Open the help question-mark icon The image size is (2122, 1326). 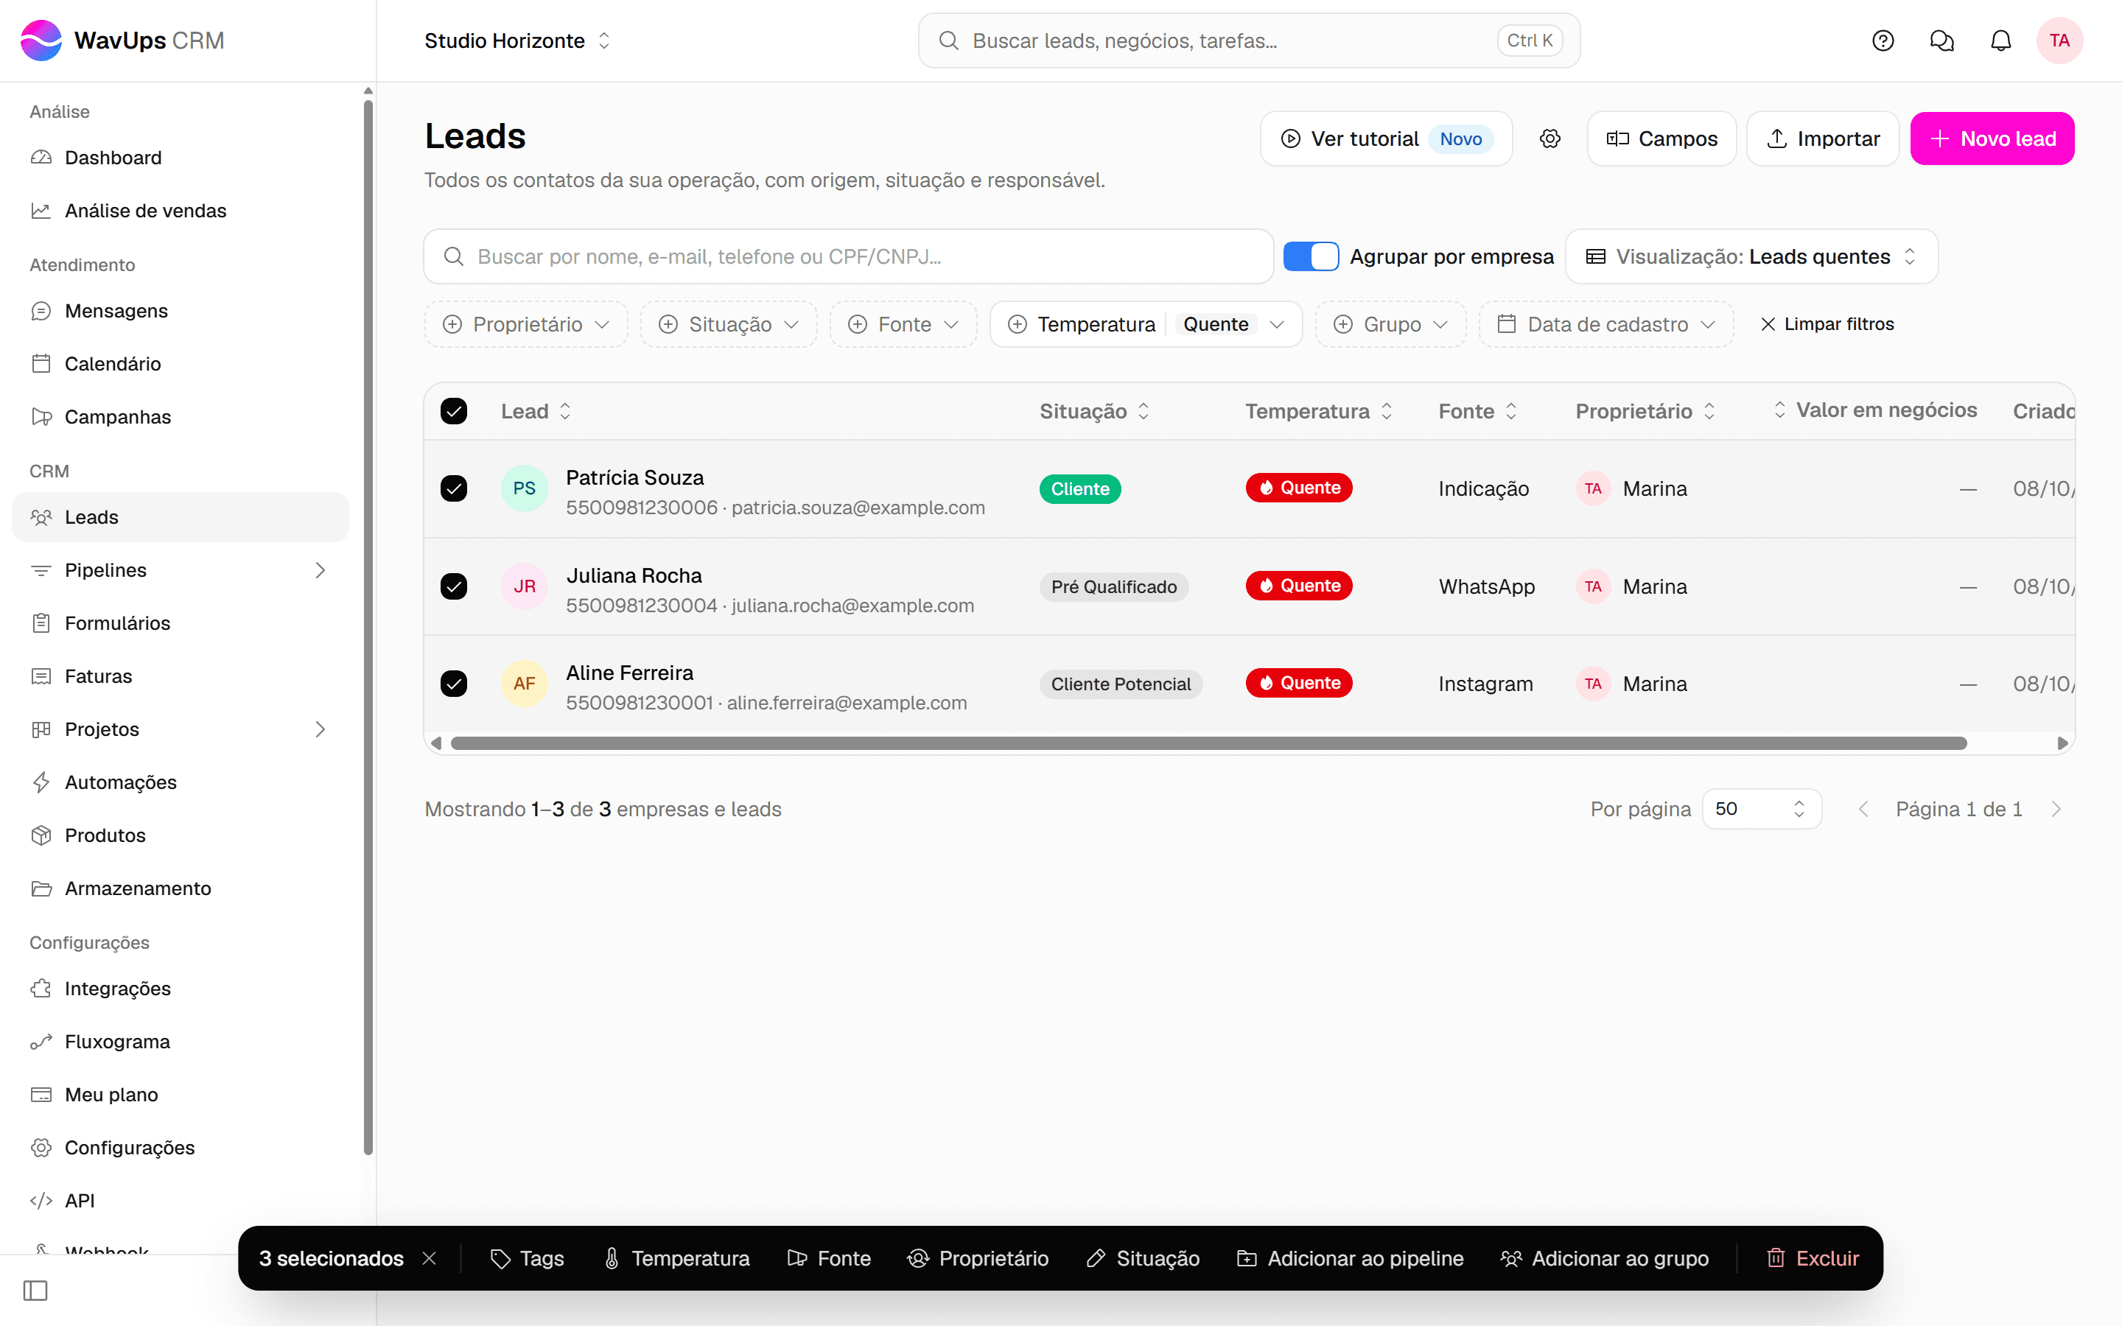point(1883,41)
